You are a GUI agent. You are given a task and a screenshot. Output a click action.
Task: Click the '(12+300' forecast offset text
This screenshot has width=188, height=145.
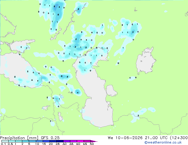[x=179, y=138]
